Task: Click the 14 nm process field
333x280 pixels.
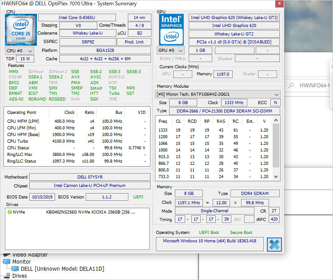Action: click(139, 18)
